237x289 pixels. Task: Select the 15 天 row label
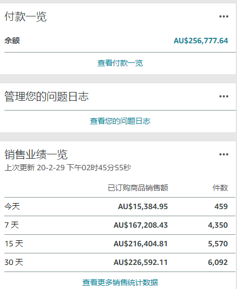[x=14, y=244]
